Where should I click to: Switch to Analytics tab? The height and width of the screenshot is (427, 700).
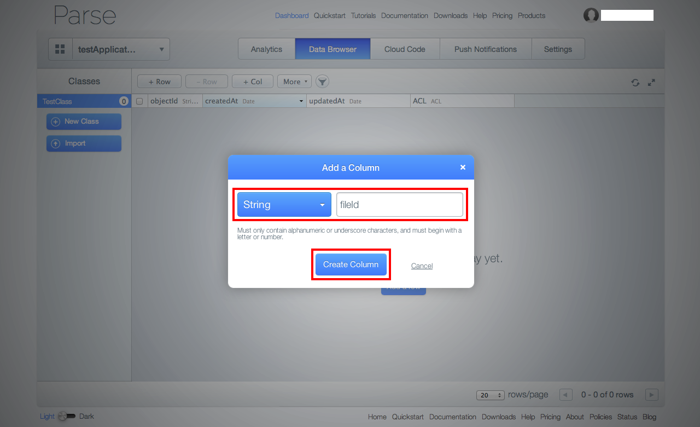point(266,49)
